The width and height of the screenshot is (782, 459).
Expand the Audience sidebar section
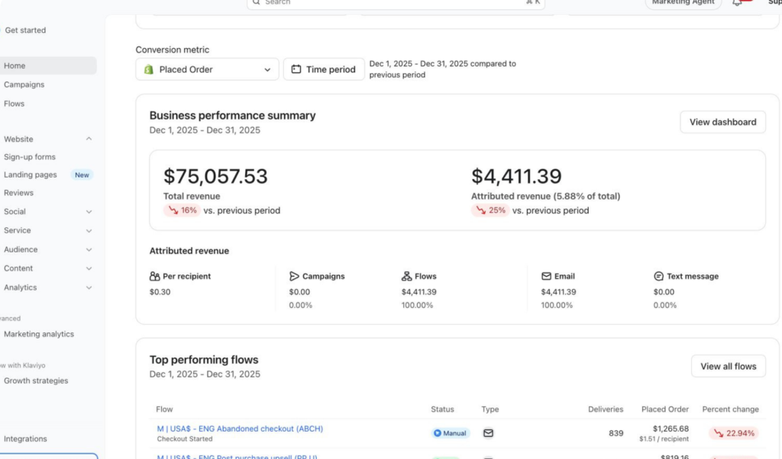(x=89, y=249)
